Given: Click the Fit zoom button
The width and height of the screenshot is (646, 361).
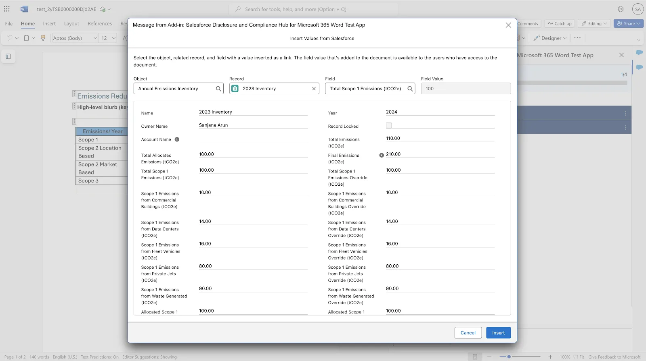Looking at the screenshot, I should [579, 357].
